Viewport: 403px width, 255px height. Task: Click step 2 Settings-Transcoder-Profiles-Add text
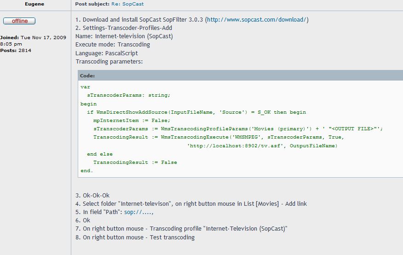(124, 28)
